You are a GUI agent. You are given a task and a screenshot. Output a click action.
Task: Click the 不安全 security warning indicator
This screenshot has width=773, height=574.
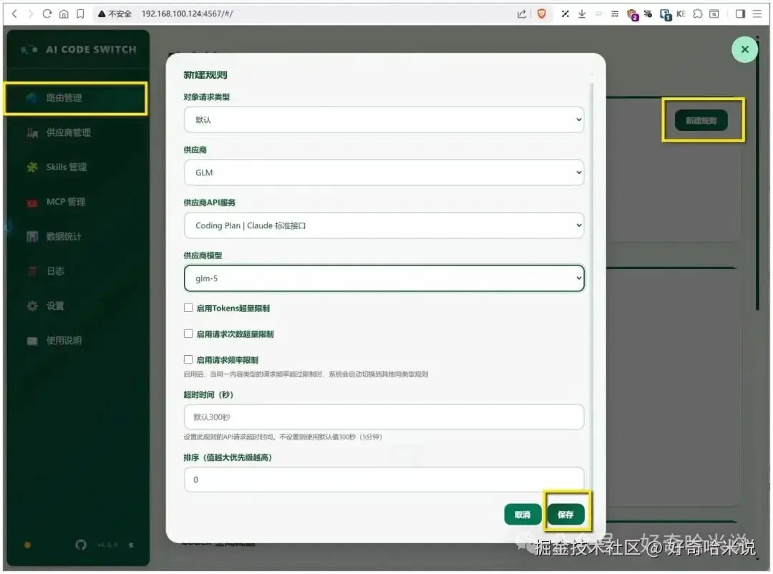tap(115, 14)
